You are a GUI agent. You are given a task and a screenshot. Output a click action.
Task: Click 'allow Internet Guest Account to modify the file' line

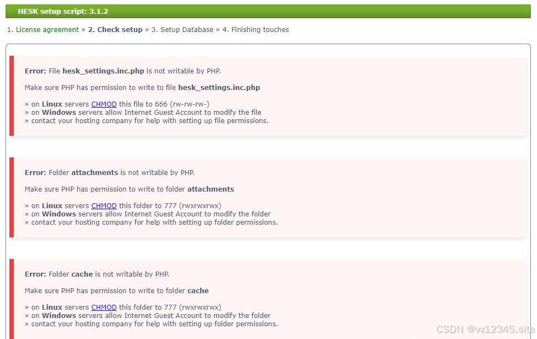pyautogui.click(x=143, y=113)
